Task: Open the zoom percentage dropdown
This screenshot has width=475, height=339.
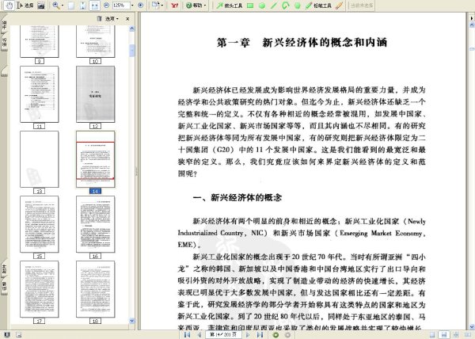Action: click(x=132, y=6)
